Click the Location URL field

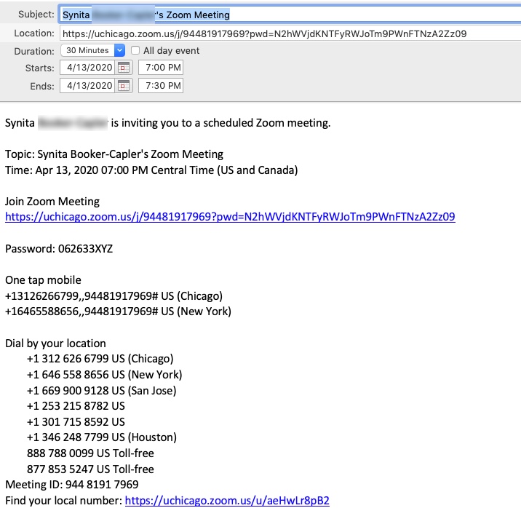(x=290, y=33)
